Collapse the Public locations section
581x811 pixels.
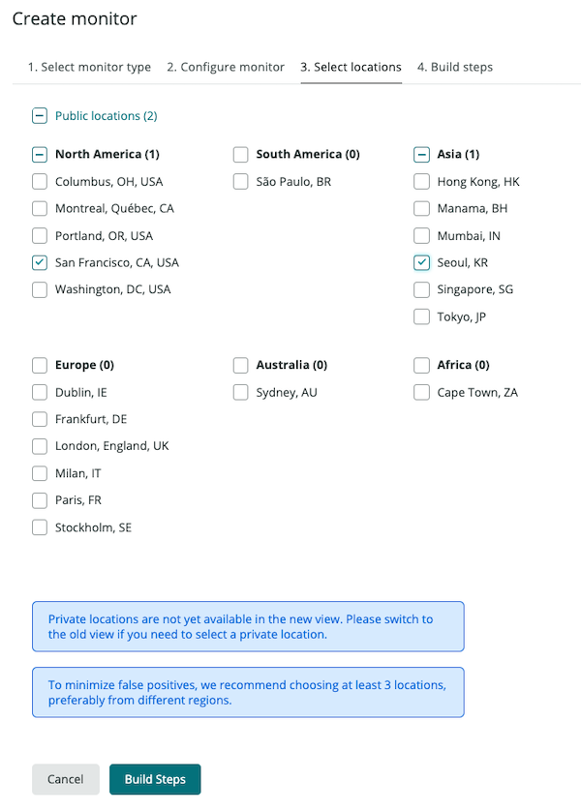click(39, 114)
